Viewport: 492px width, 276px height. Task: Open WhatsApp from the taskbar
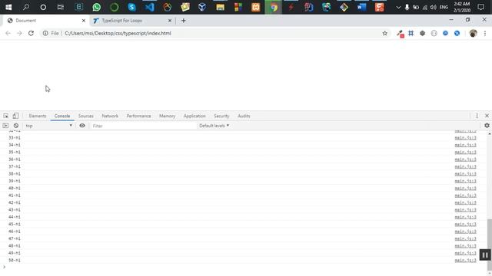coord(97,7)
